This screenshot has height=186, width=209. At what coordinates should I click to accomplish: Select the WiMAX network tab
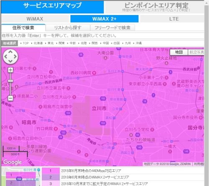point(35,19)
